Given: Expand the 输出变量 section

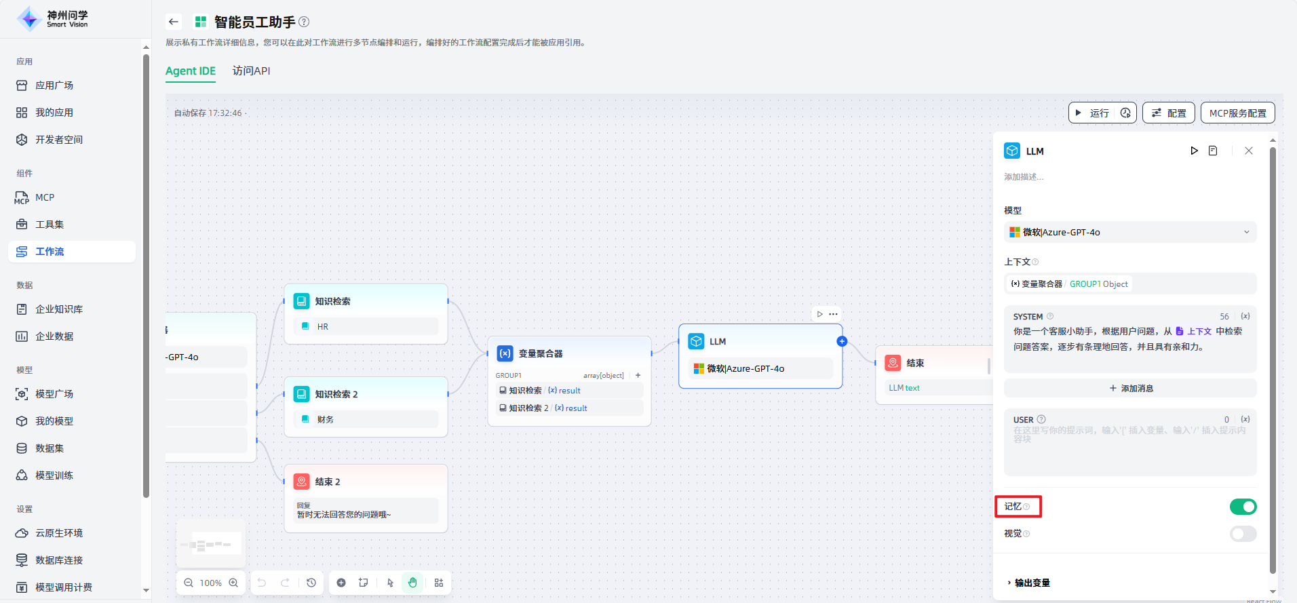Looking at the screenshot, I should click(1031, 583).
